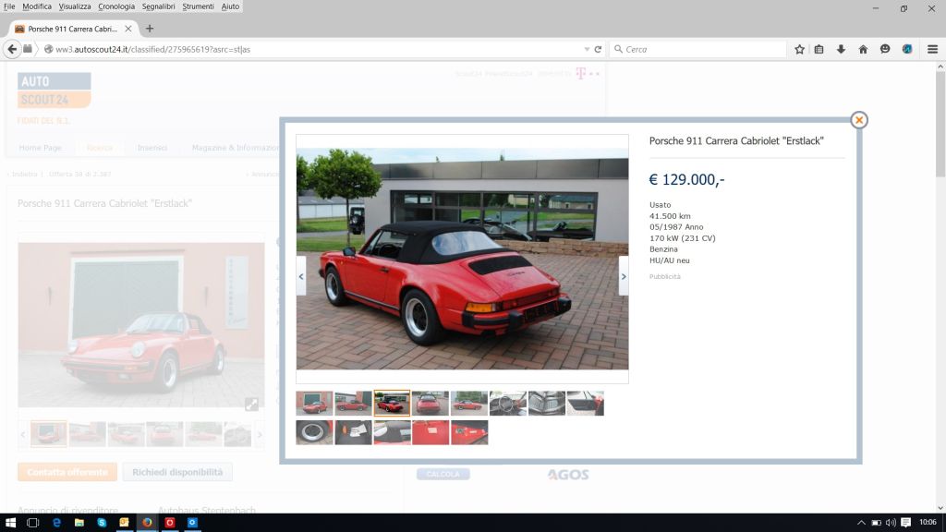Select last red thumbnail in bottom row
Image resolution: width=946 pixels, height=532 pixels.
pyautogui.click(x=468, y=432)
